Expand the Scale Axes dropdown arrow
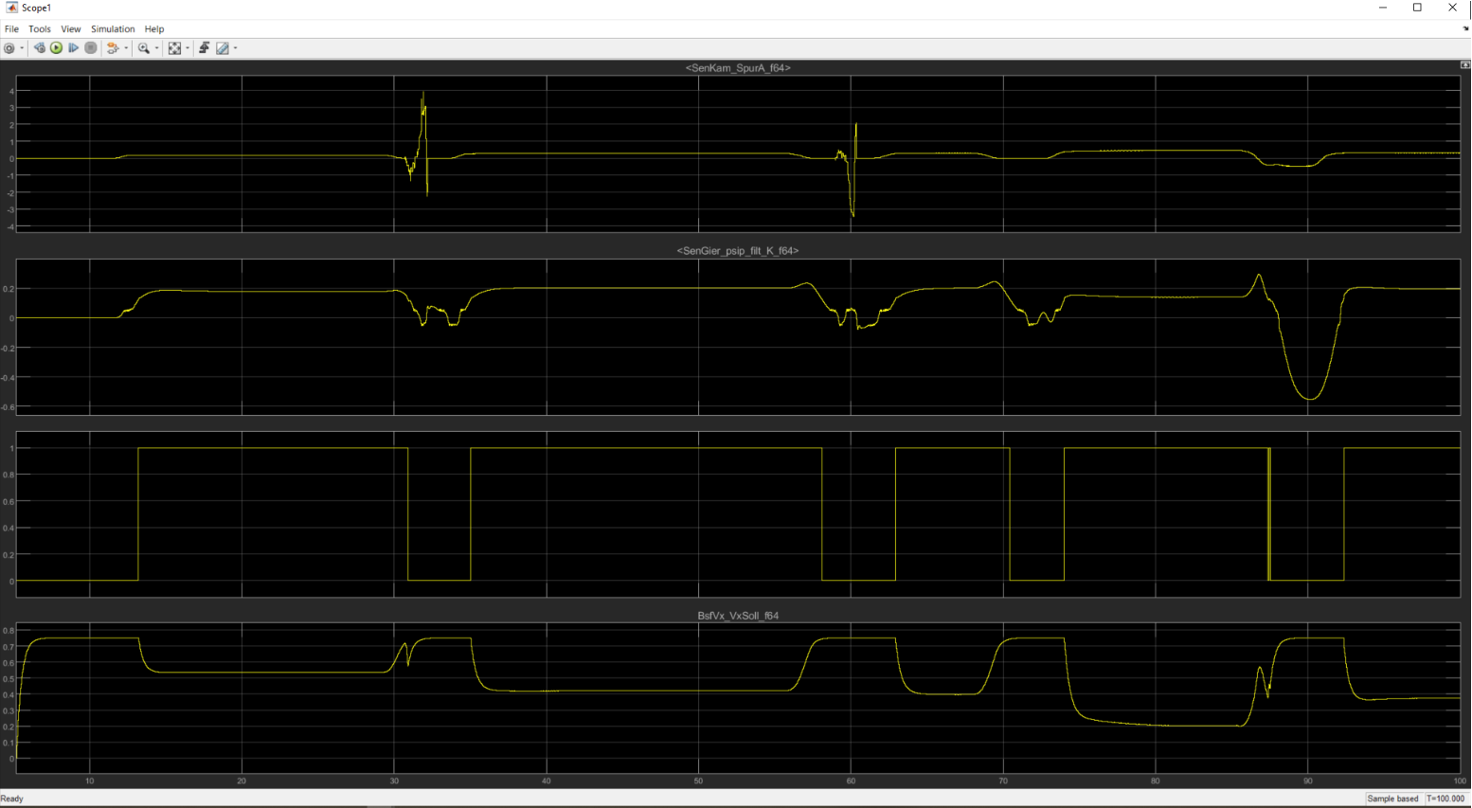The height and width of the screenshot is (808, 1472). 188,48
